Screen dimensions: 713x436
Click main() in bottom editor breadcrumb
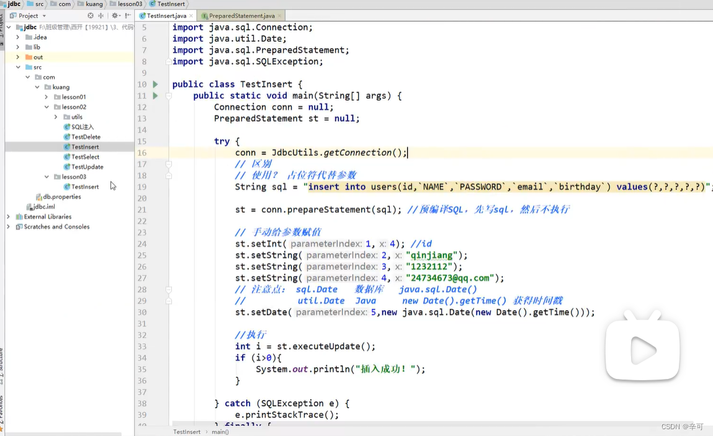[220, 432]
